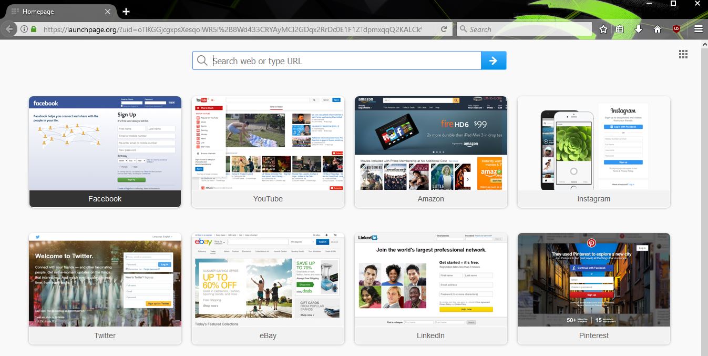The image size is (708, 356).
Task: Click the uBlock shield extension icon
Action: pos(676,29)
